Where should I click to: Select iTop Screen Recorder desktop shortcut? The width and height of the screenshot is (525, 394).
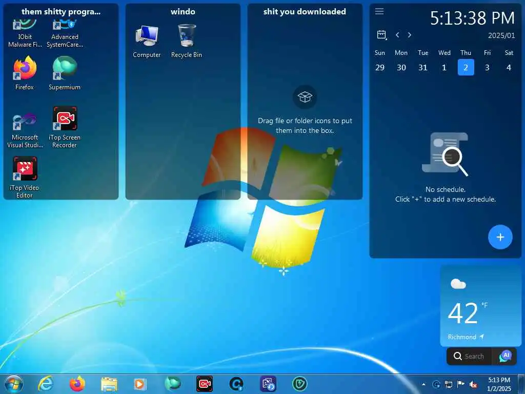pos(65,127)
